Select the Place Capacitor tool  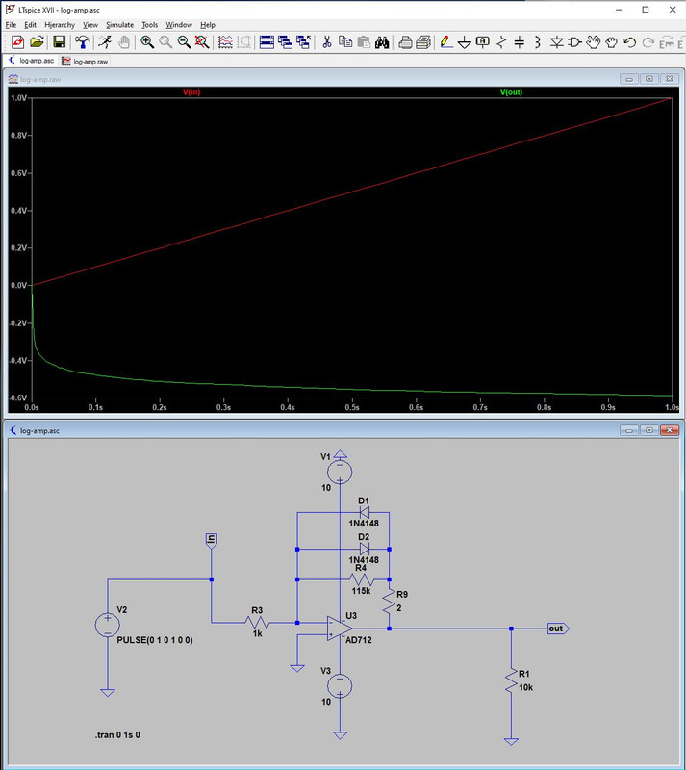tap(520, 42)
